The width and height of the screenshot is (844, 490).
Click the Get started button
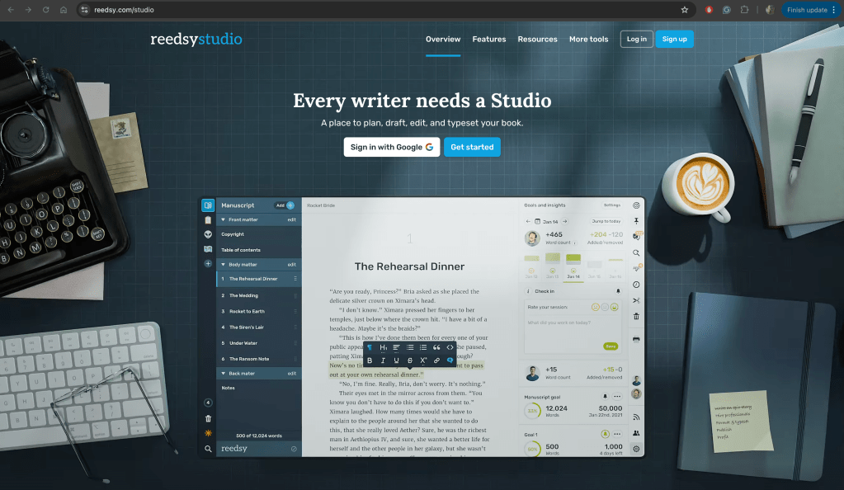(x=472, y=147)
